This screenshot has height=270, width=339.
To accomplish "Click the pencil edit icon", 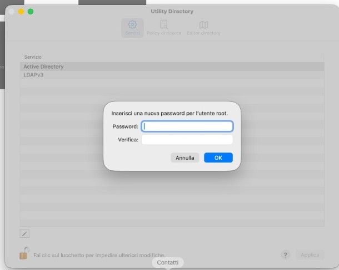I will (x=24, y=233).
